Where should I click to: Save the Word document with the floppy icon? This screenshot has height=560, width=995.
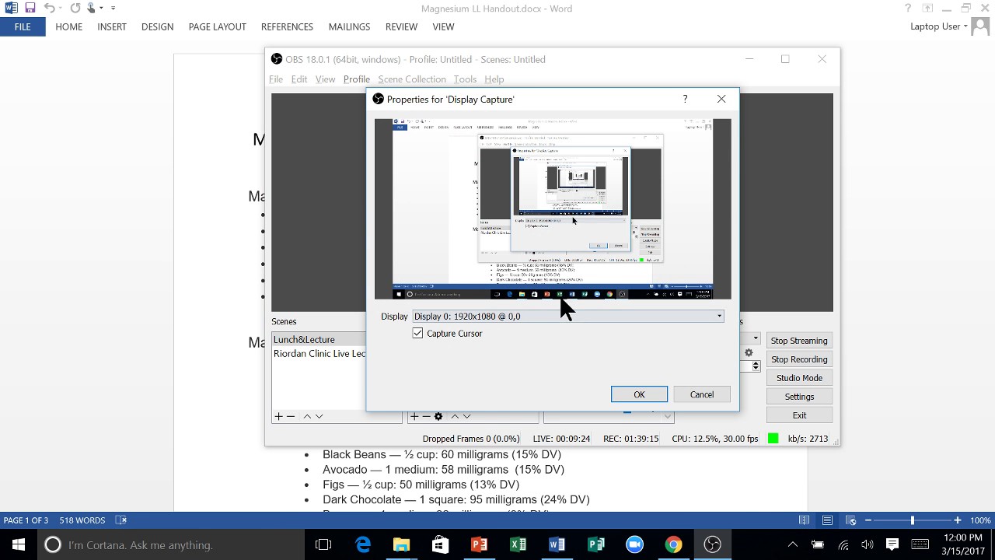[30, 9]
